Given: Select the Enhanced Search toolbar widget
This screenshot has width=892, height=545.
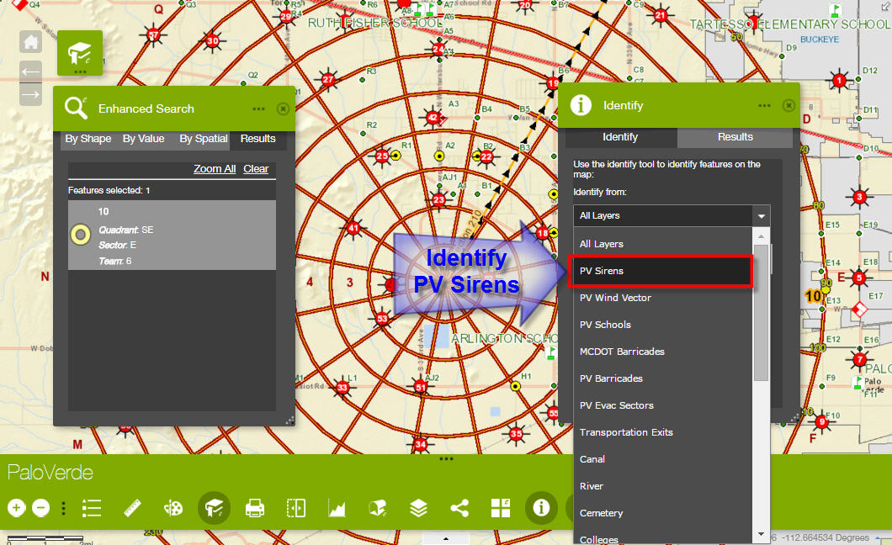Looking at the screenshot, I should pyautogui.click(x=214, y=507).
